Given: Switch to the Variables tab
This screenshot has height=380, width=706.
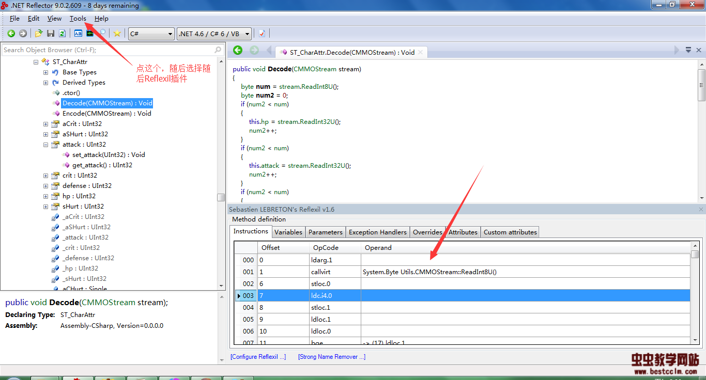Looking at the screenshot, I should (288, 232).
